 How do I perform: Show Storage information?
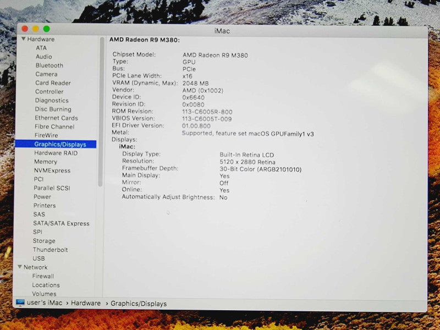[x=44, y=241]
